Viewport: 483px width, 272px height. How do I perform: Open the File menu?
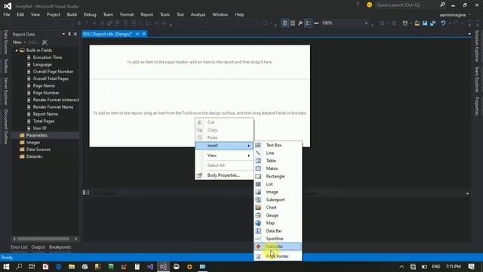tap(7, 14)
